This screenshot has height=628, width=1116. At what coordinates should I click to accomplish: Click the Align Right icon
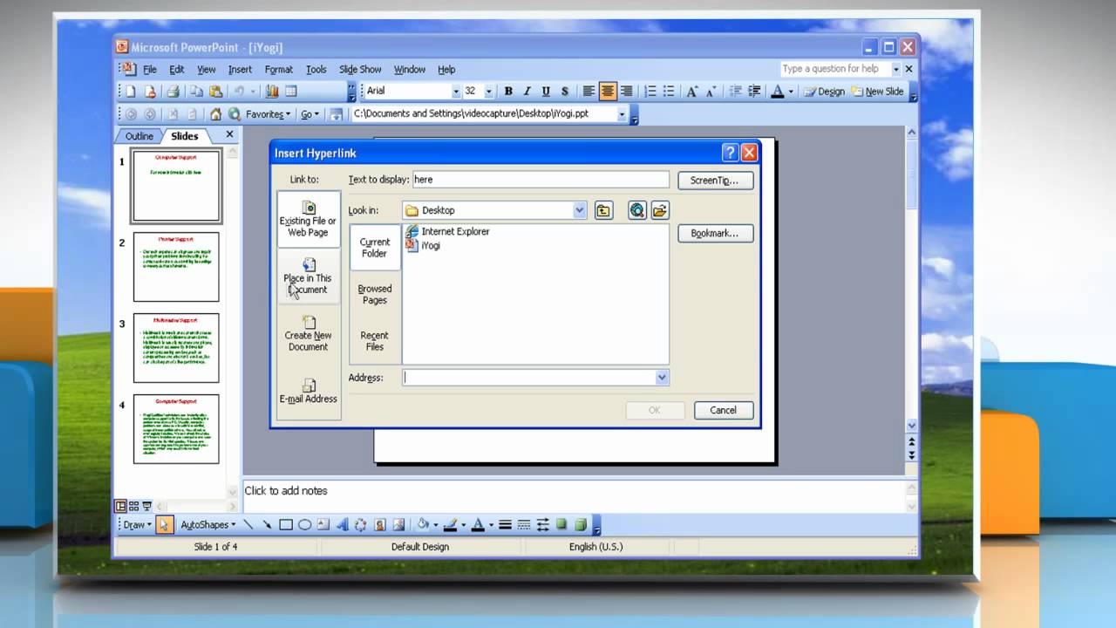point(626,91)
